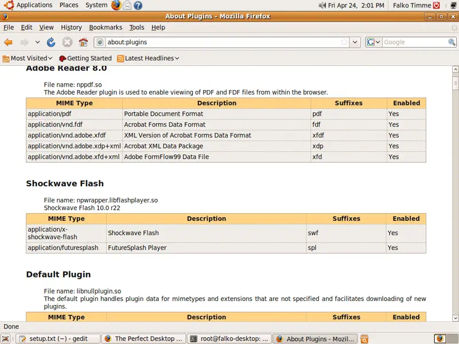Click the swf suffix cell

pyautogui.click(x=346, y=233)
